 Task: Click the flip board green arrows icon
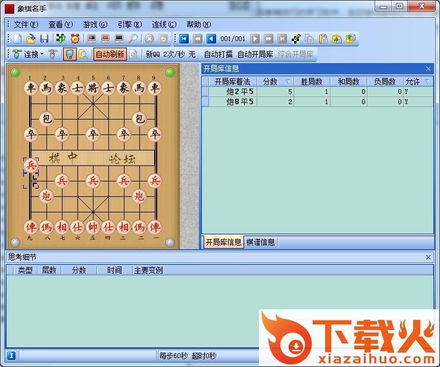pos(61,39)
